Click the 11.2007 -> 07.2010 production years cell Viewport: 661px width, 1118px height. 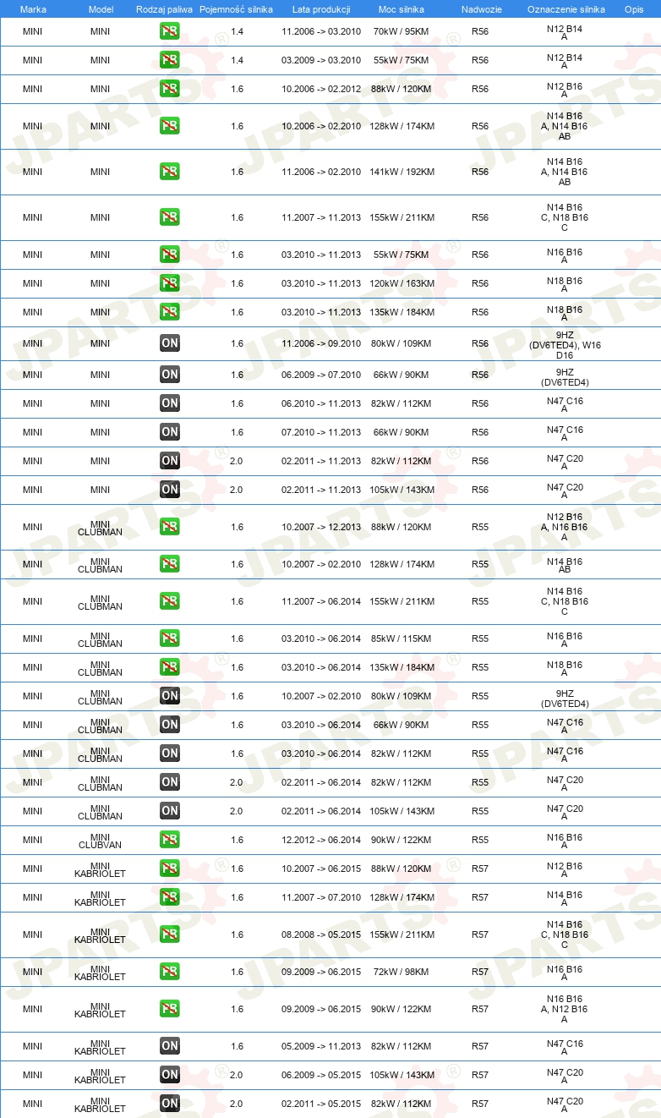(321, 897)
